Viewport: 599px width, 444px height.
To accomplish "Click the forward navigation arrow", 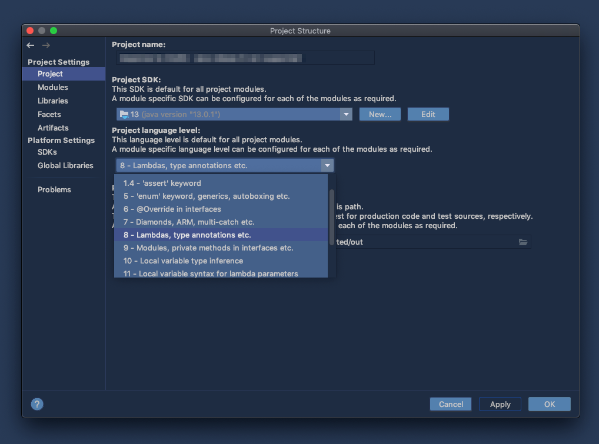I will point(46,45).
